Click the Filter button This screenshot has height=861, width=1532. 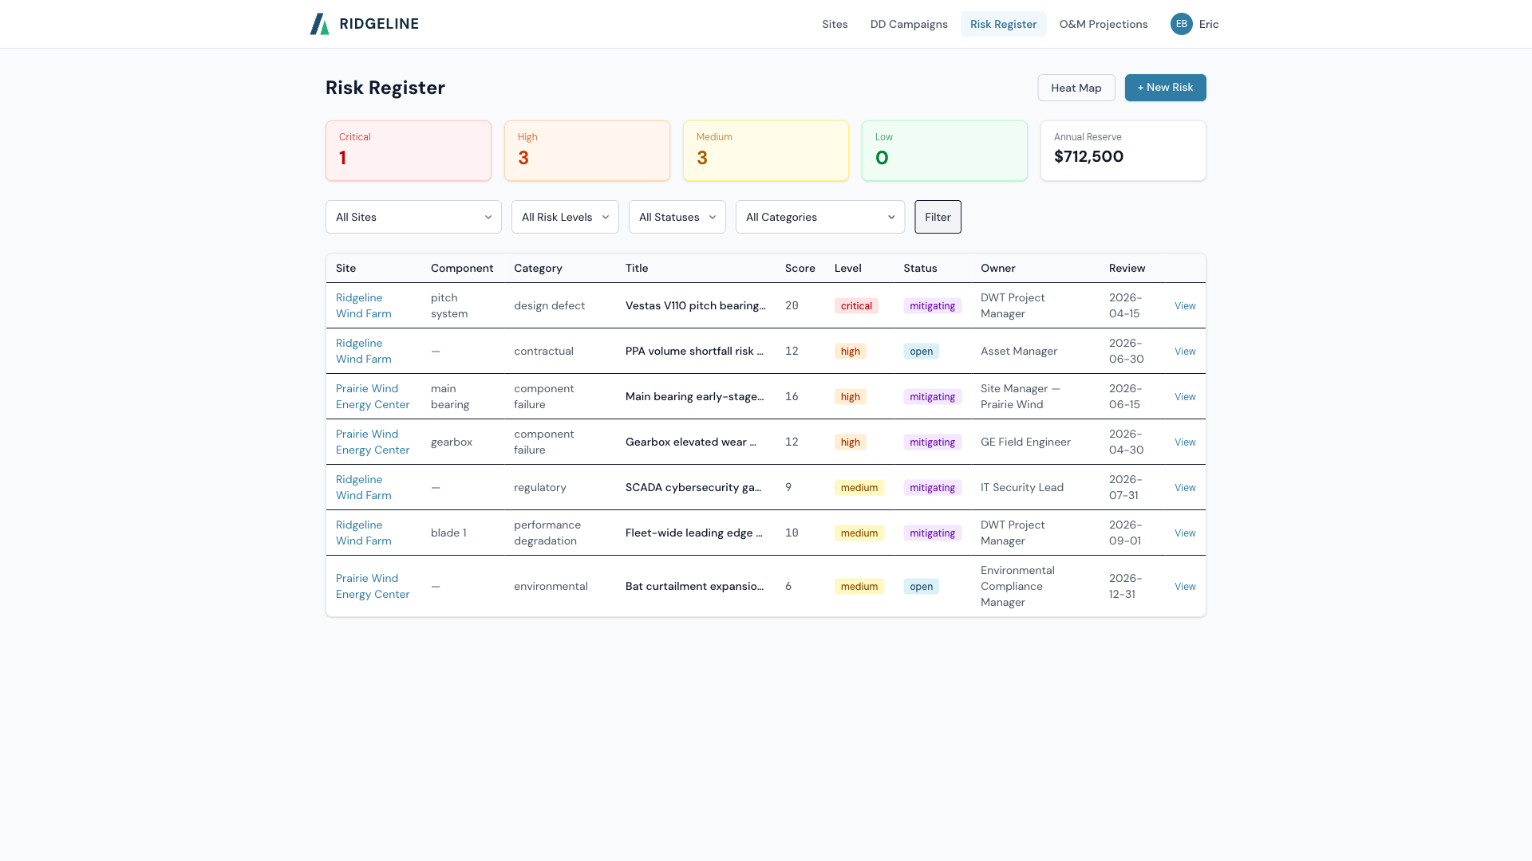[x=938, y=217]
